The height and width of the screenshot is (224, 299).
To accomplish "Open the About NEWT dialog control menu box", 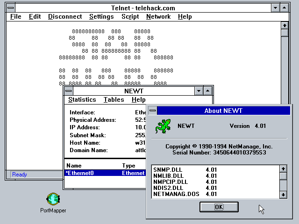I will tap(153, 111).
